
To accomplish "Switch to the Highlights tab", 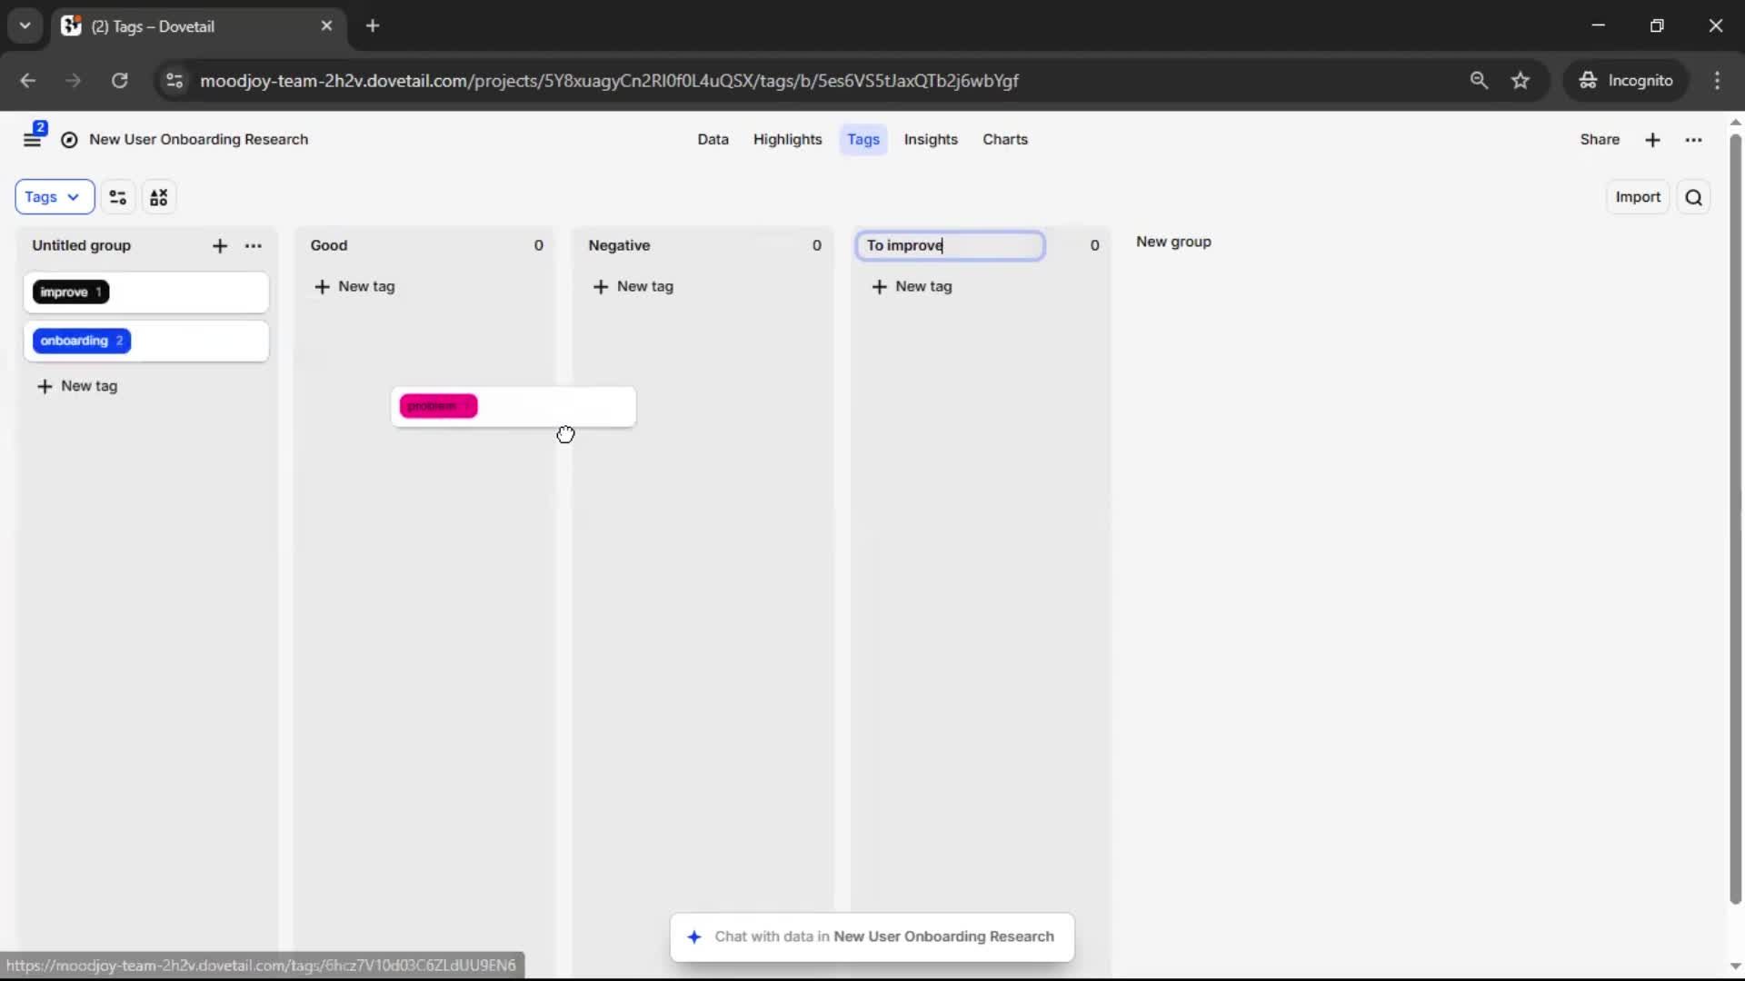I will point(787,140).
